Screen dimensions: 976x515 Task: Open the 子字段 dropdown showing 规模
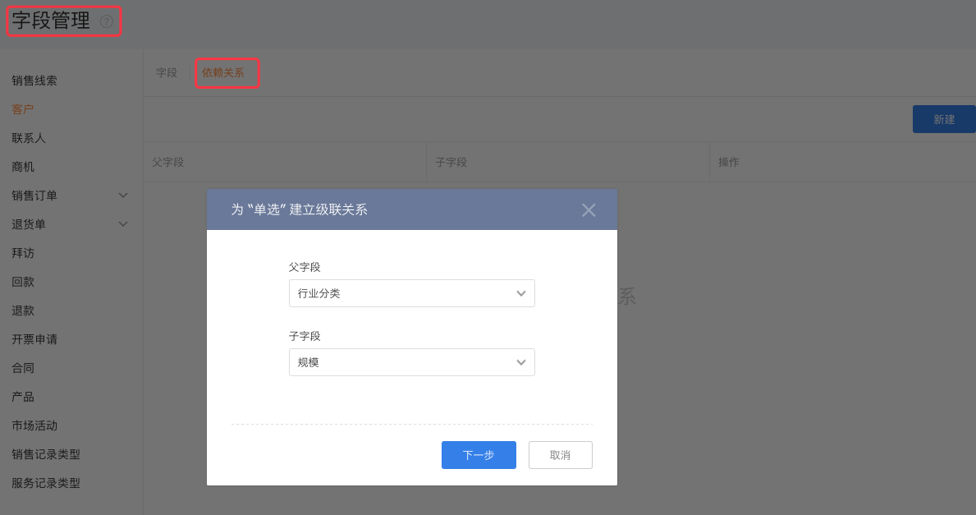point(411,362)
